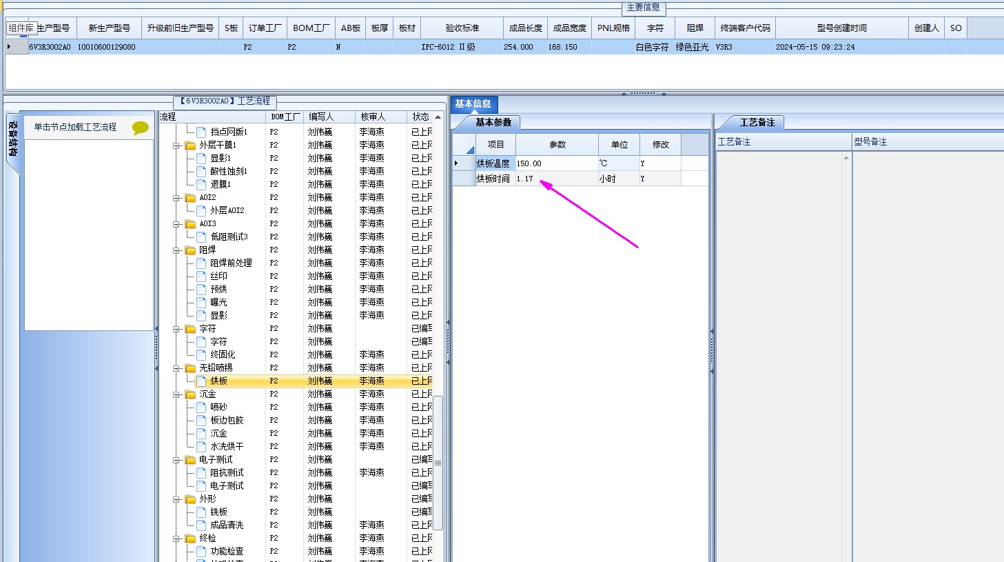Click the document icon beside 功能检查
Screen dimensions: 1004x562
[x=201, y=551]
